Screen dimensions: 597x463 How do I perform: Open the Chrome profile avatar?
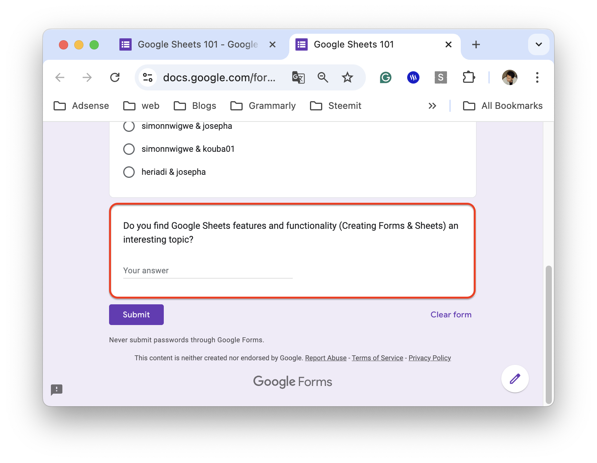[x=510, y=78]
